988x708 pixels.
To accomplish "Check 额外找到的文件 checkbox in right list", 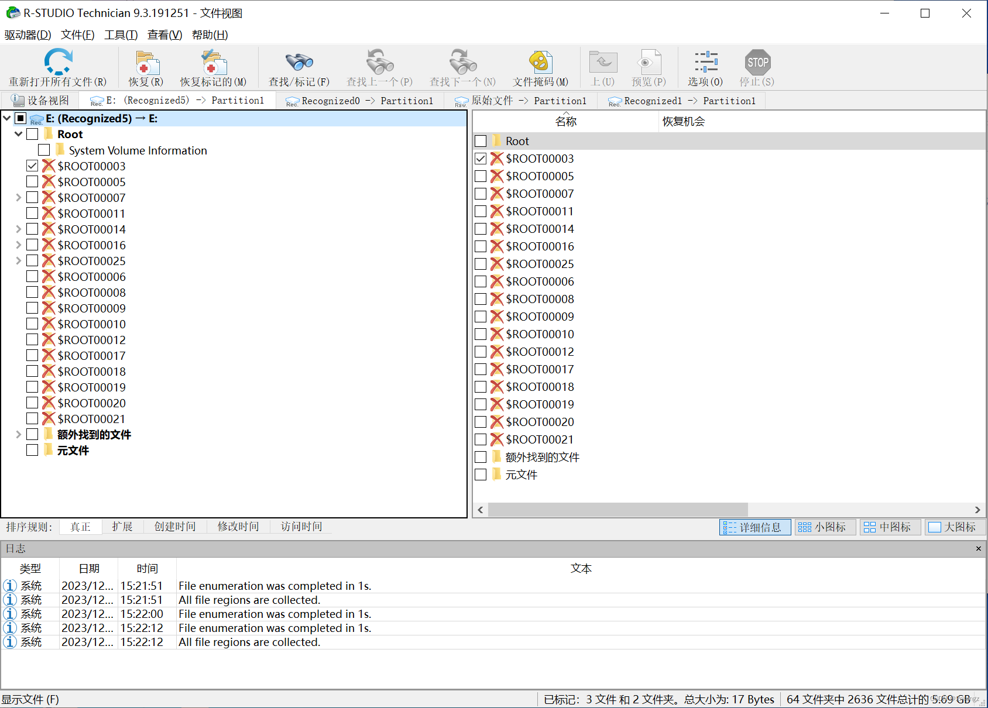I will coord(481,457).
